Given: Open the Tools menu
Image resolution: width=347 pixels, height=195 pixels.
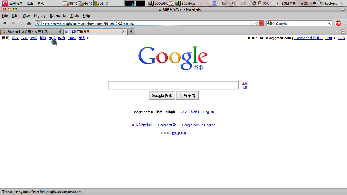Looking at the screenshot, I should pos(75,15).
